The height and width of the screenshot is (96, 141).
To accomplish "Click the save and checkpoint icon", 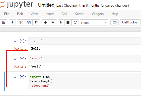I will (x=4, y=22).
